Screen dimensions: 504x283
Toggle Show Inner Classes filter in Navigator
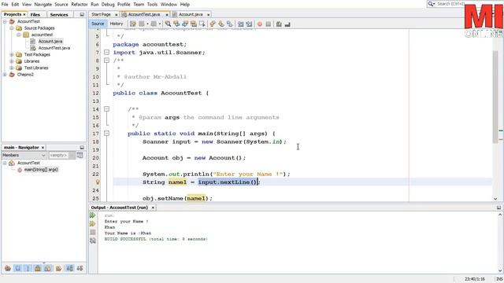click(x=48, y=268)
